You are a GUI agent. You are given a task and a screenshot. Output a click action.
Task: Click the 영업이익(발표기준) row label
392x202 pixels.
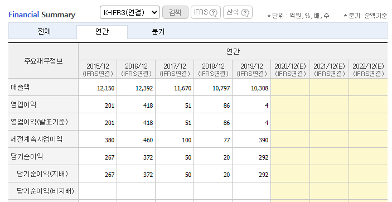pyautogui.click(x=39, y=122)
